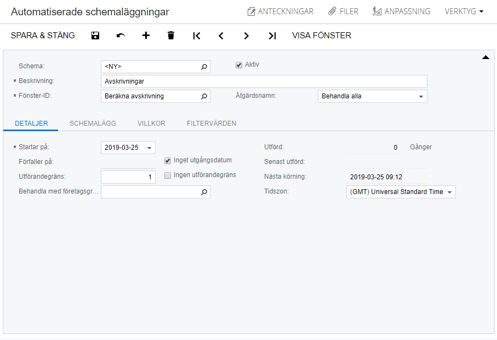Open Startar på date picker arrow
497x340 pixels.
149,148
